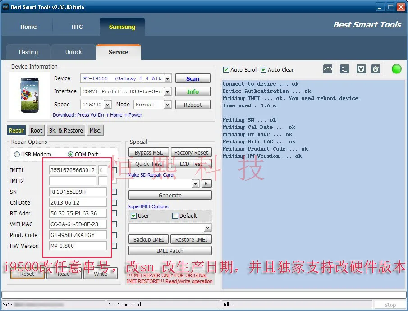Toggle the Auto-Clear checkbox
This screenshot has height=311, width=408.
pos(264,70)
